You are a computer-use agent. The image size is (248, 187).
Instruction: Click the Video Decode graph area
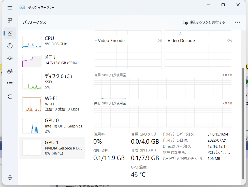tap(198, 57)
